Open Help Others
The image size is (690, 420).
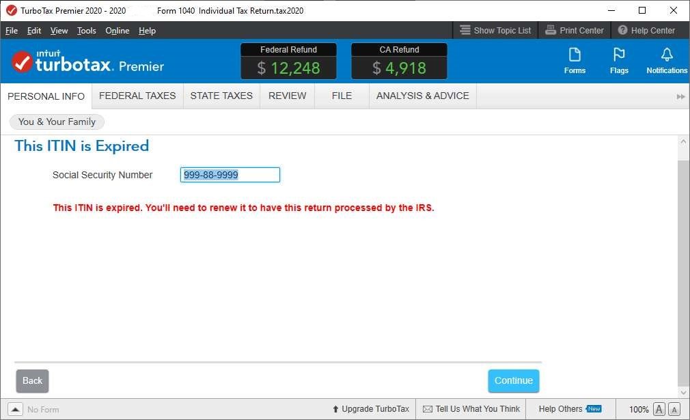(x=570, y=409)
